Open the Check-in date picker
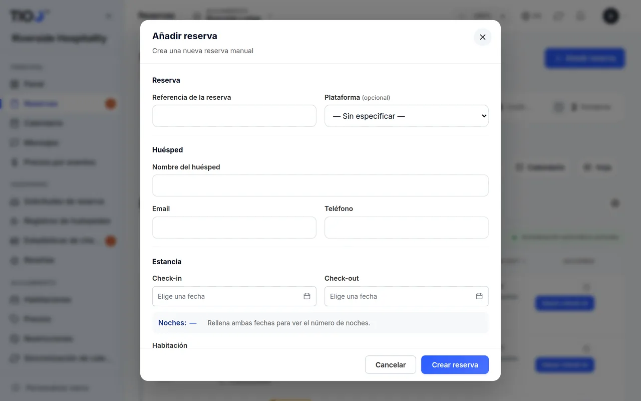This screenshot has height=401, width=641. pyautogui.click(x=234, y=296)
